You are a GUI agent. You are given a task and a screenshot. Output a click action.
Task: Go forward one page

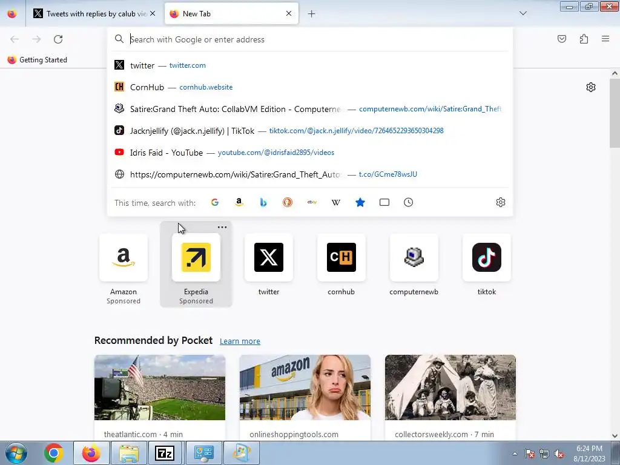[36, 39]
